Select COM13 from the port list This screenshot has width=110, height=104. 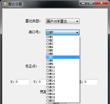point(63,77)
